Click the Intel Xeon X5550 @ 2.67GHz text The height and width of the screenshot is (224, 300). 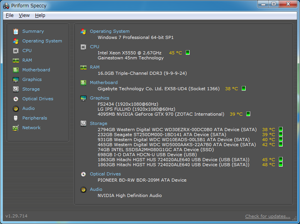click(129, 53)
